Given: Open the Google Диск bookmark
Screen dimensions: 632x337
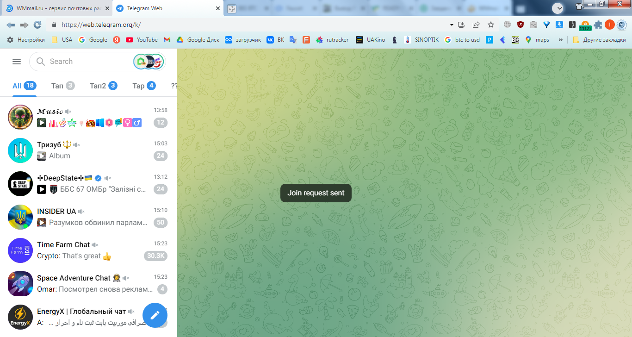Looking at the screenshot, I should tap(198, 40).
